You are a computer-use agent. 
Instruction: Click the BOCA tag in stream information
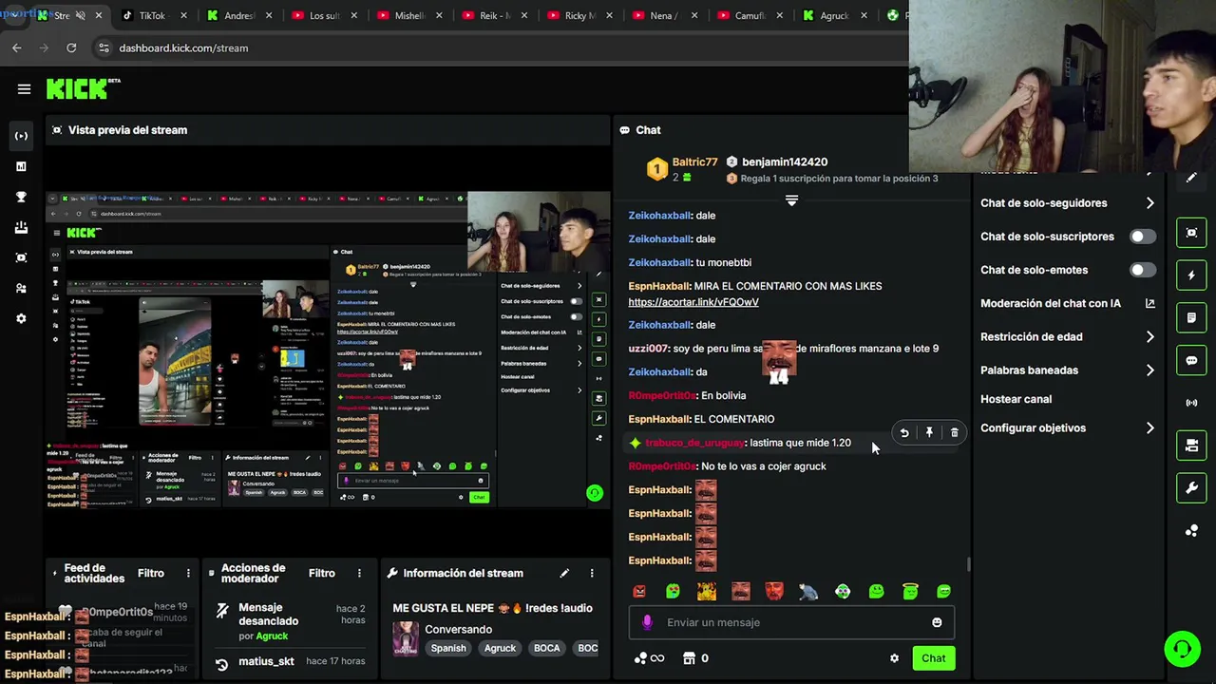(546, 648)
